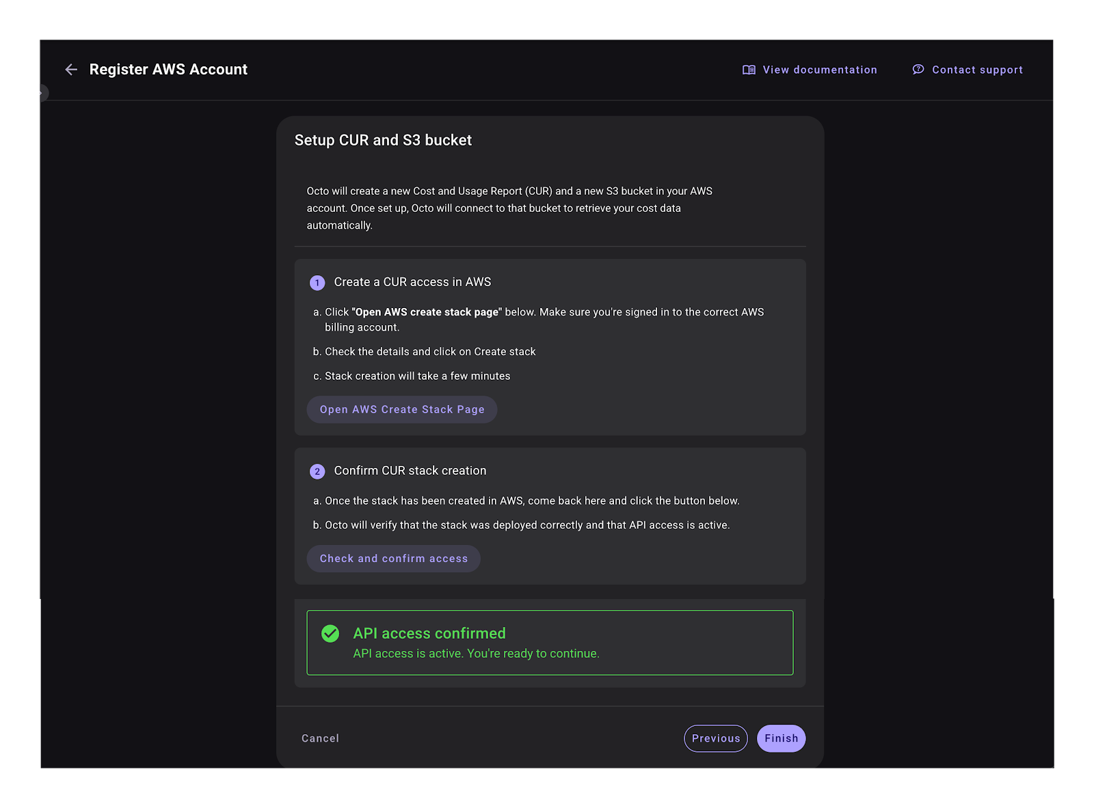
Task: Open the Setup CUR and S3 bucket heading
Action: (x=383, y=140)
